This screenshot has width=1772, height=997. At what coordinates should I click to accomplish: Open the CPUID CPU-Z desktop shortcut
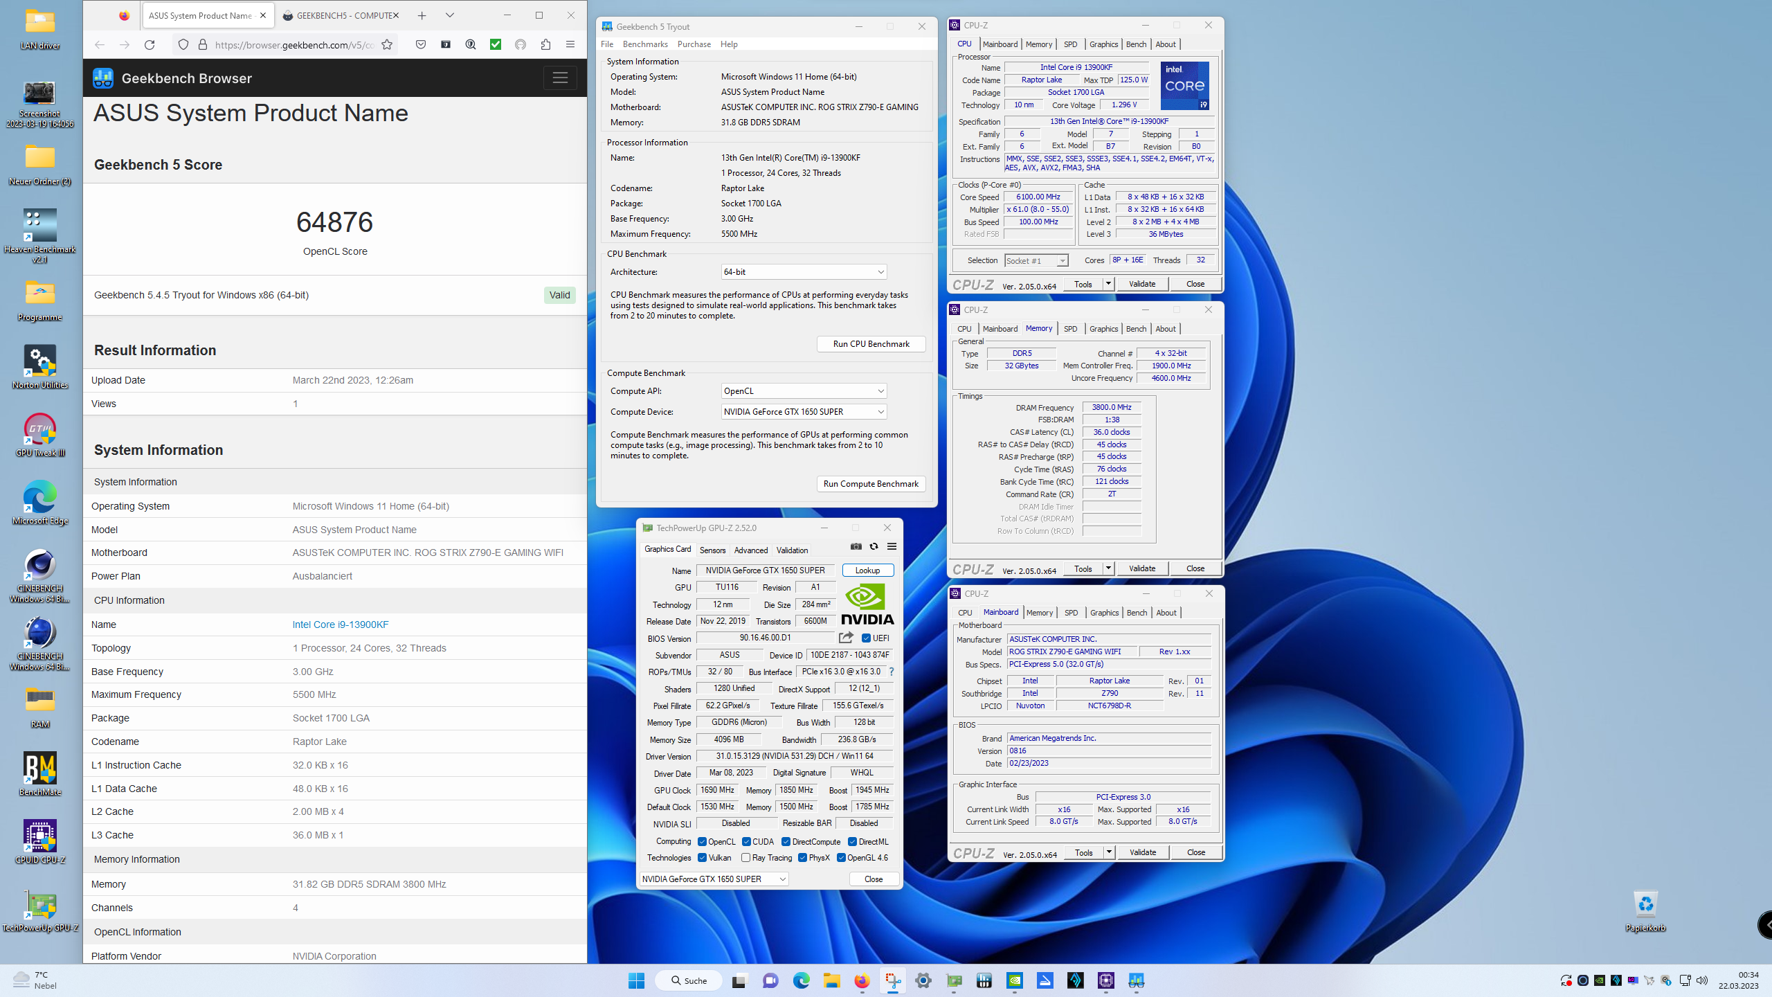coord(39,842)
